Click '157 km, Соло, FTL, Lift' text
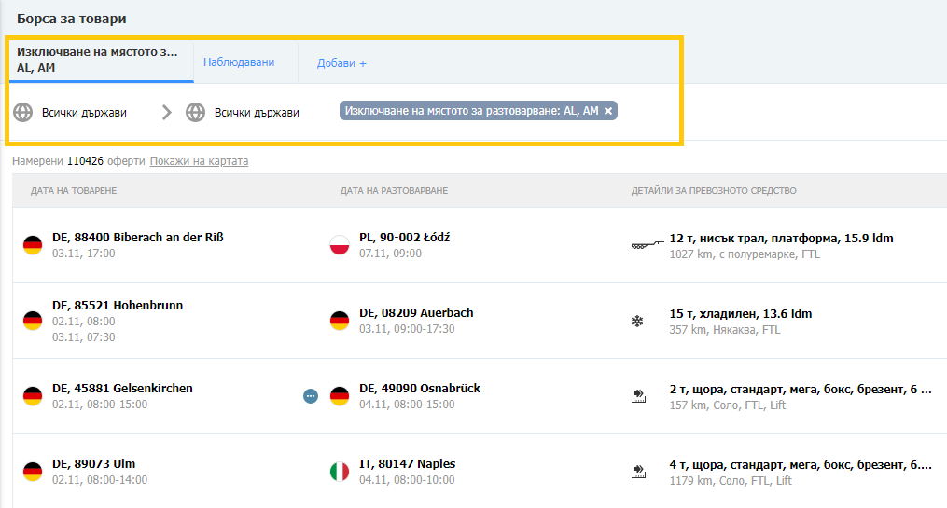Screen dimensions: 947x508 coord(727,405)
